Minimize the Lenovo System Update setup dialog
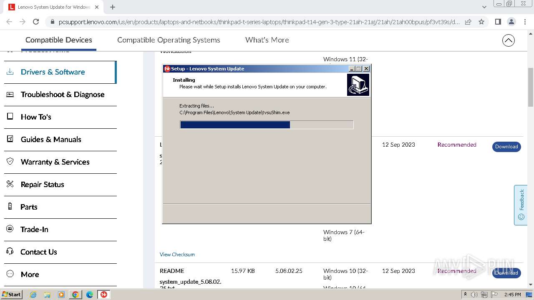This screenshot has width=534, height=300. (352, 69)
